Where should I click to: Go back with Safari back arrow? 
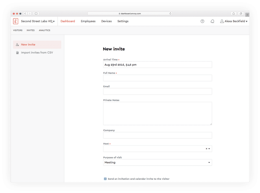point(25,14)
